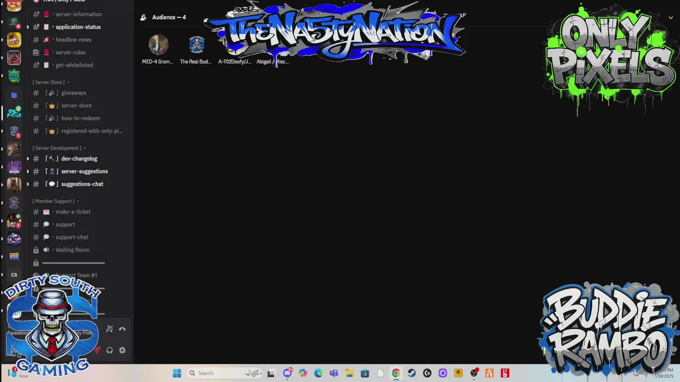Open Google Chrome from the taskbar

tap(396, 374)
